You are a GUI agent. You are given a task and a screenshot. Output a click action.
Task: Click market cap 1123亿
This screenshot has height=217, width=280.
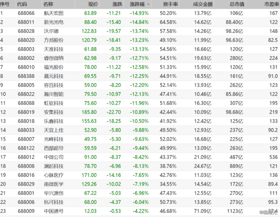235,211
